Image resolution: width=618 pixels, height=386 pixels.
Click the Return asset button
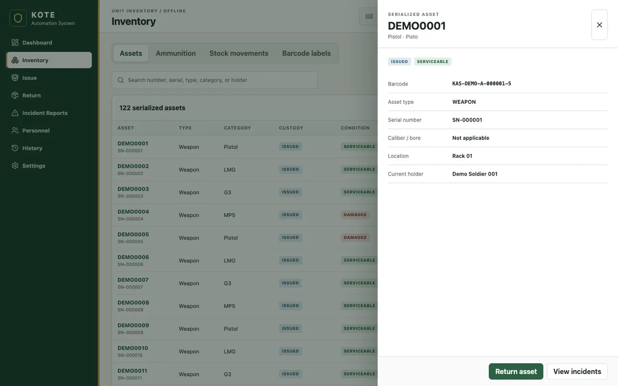point(516,372)
